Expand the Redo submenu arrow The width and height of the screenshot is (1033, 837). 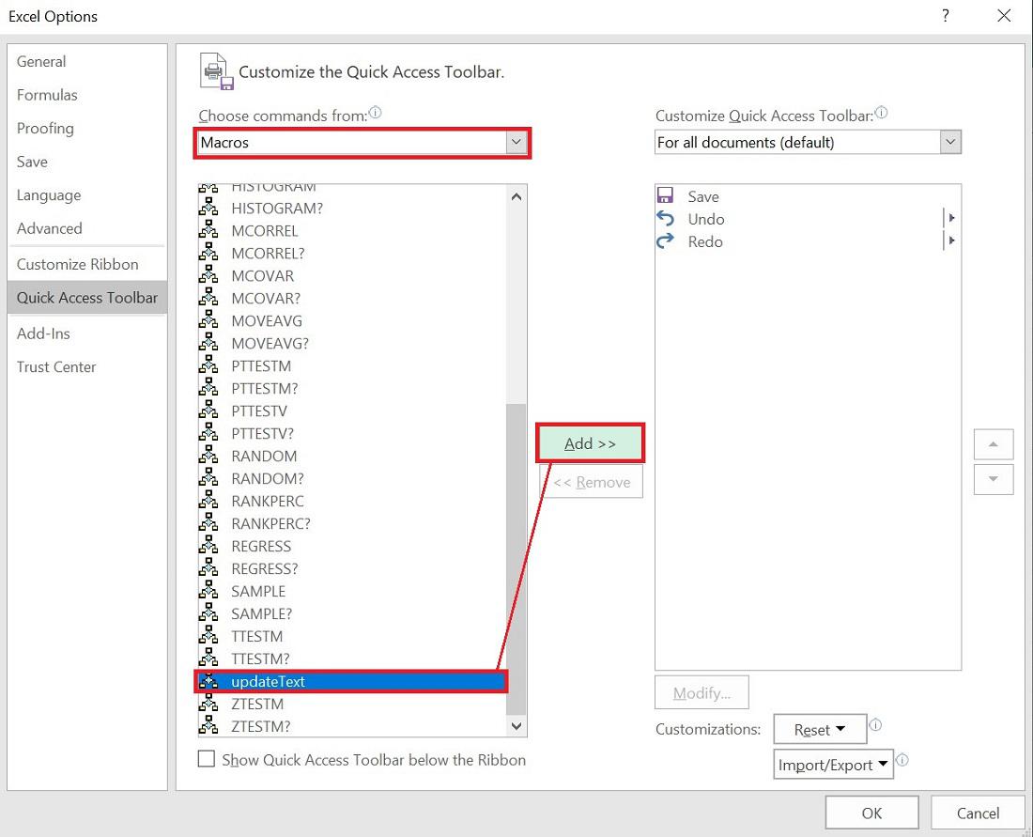point(951,241)
